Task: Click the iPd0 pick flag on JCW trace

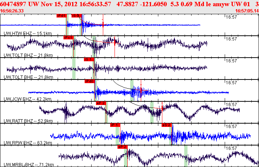Action: click(x=89, y=81)
